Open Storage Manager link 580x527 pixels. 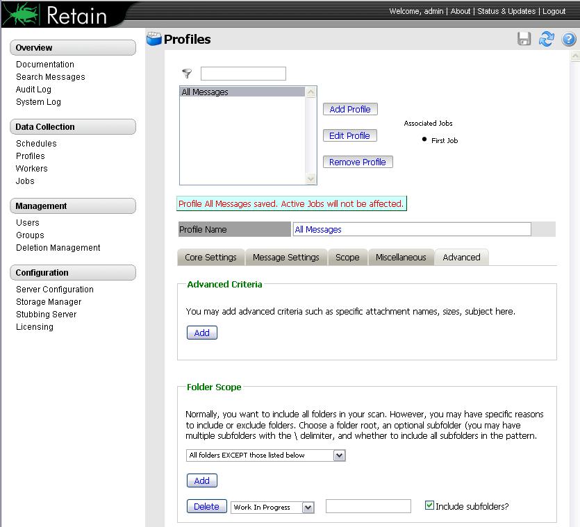point(49,302)
